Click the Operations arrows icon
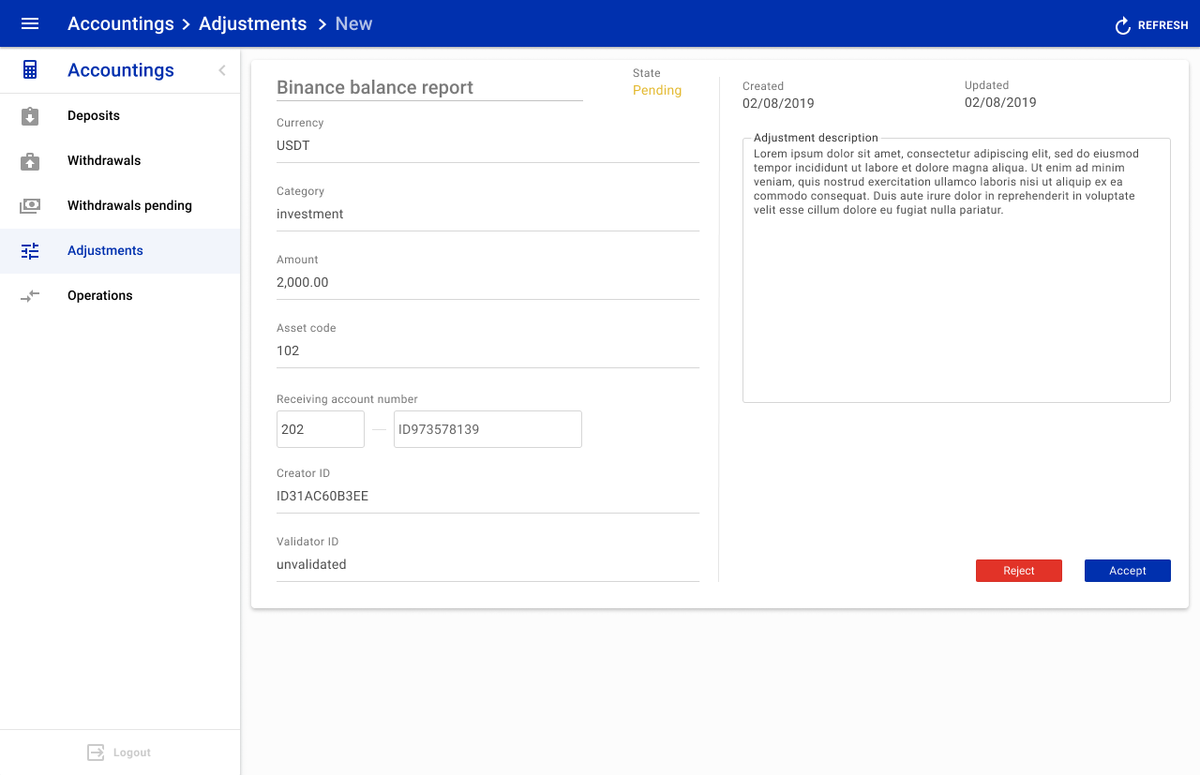The width and height of the screenshot is (1200, 775). tap(30, 296)
